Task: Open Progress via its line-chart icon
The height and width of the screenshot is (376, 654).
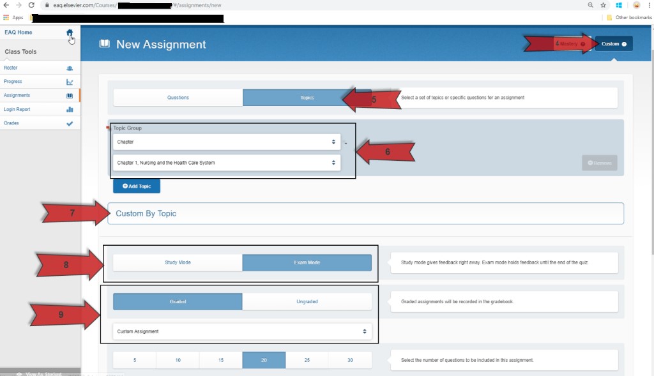Action: [70, 82]
